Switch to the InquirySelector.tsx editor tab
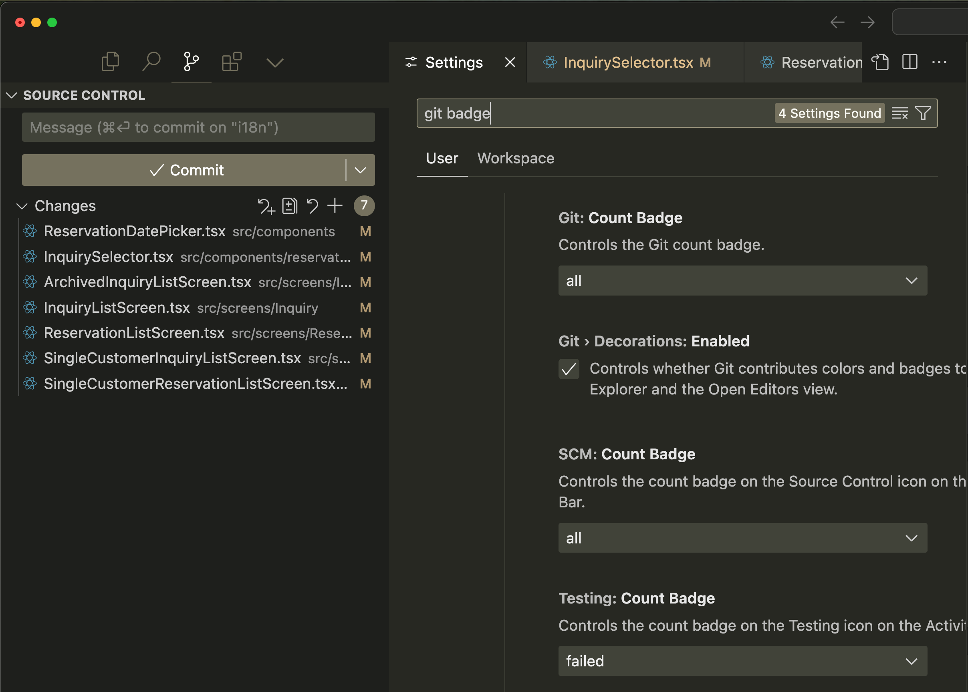This screenshot has width=968, height=692. point(628,62)
